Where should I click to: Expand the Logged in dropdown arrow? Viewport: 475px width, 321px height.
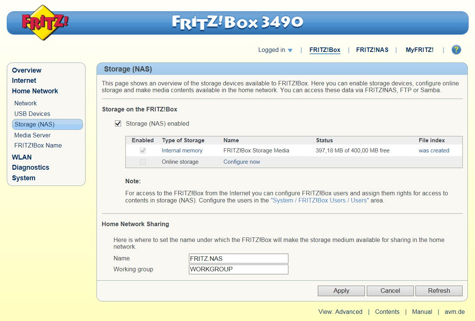[290, 50]
